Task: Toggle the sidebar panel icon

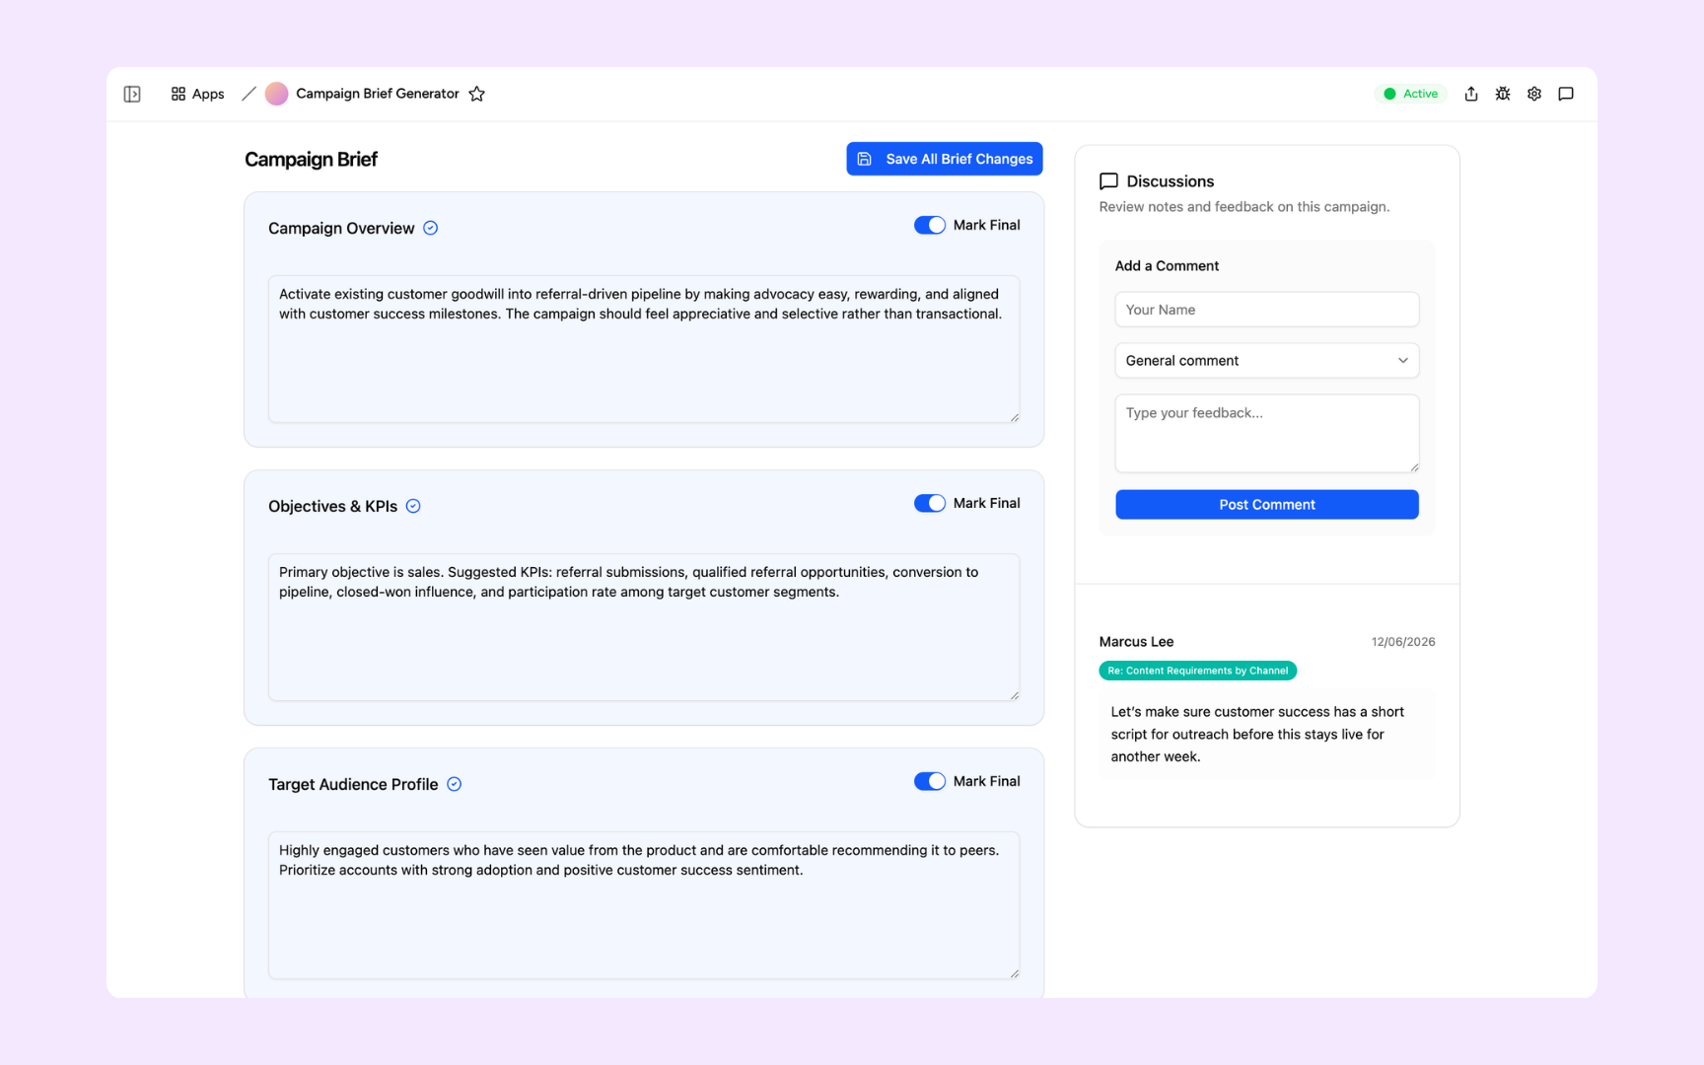Action: point(132,94)
